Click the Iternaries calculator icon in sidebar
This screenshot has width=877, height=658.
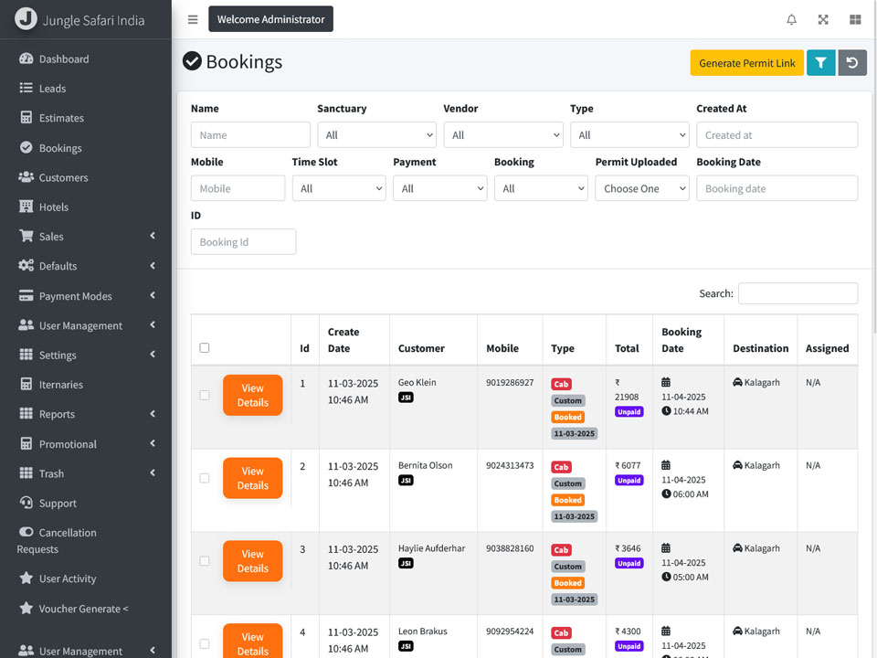[x=26, y=384]
